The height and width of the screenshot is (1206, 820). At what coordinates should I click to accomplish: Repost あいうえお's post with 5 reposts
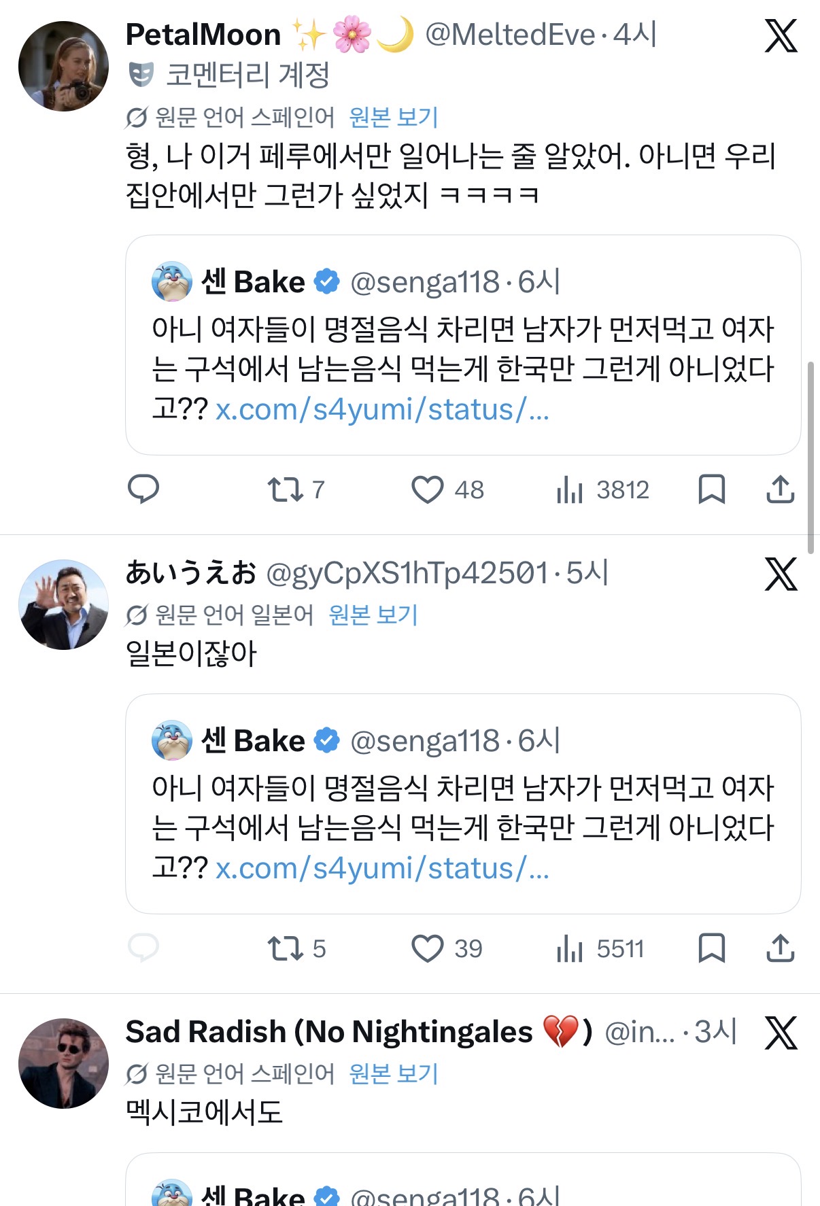coord(286,948)
